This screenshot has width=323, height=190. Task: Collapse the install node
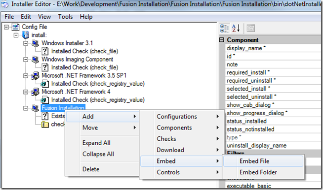click(16, 35)
